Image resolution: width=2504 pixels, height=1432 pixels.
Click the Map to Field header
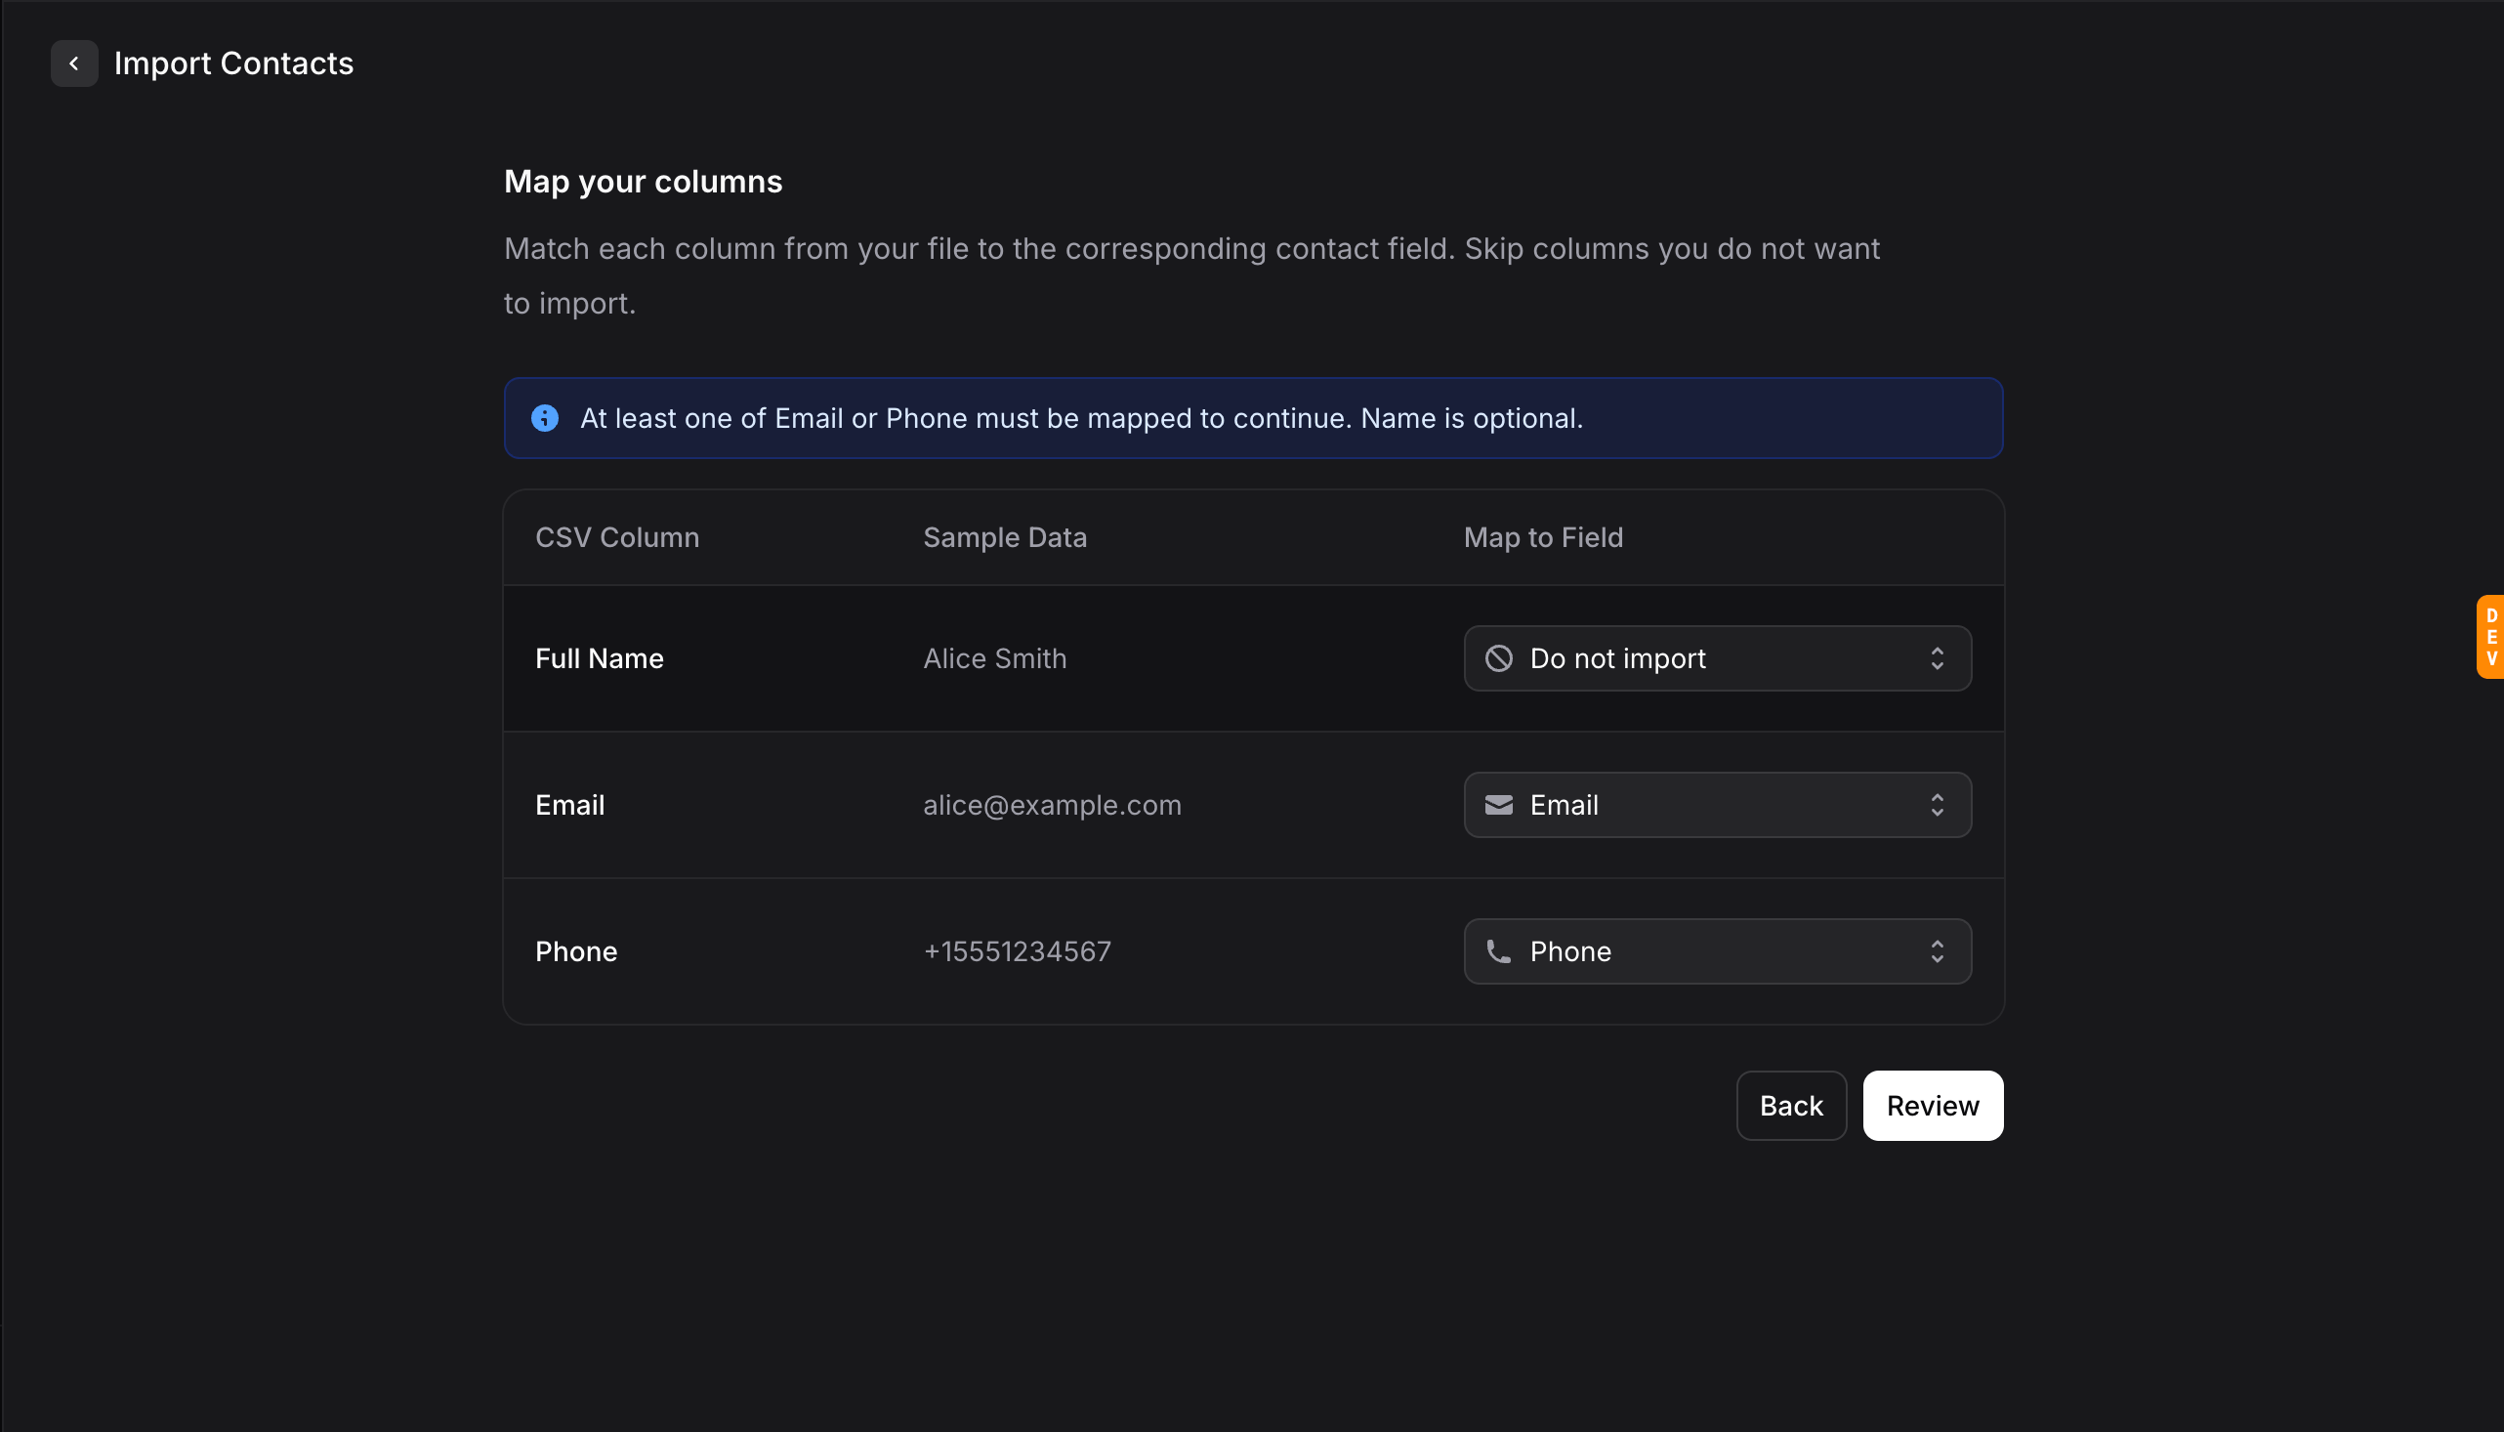pos(1542,537)
